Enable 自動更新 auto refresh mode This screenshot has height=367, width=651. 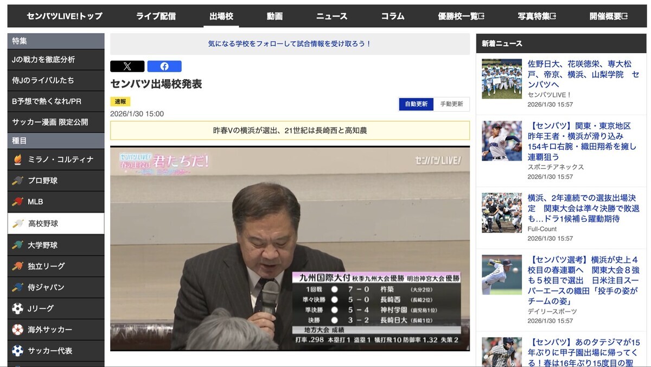(x=416, y=104)
